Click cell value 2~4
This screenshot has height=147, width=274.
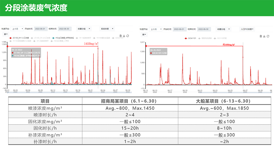pyautogui.click(x=130, y=115)
